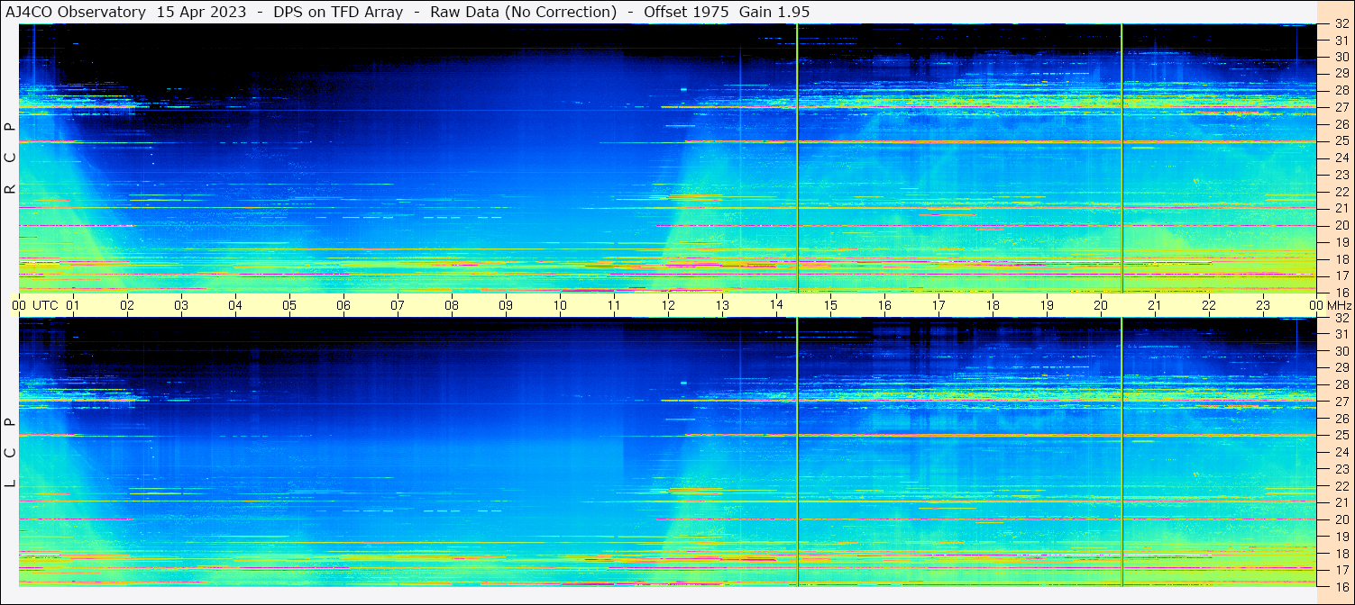Select hour "02" on the time axis
1355x605 pixels.
(127, 305)
